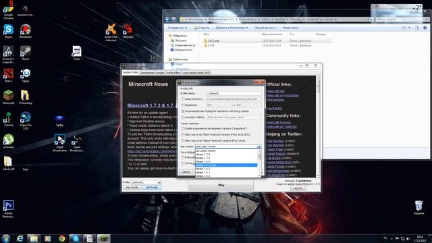This screenshot has width=432, height=243.
Task: Select the Adobe Photoshop Ps desktop icon
Action: (8, 209)
